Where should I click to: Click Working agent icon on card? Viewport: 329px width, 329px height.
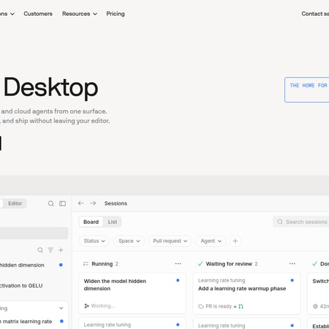click(x=87, y=306)
